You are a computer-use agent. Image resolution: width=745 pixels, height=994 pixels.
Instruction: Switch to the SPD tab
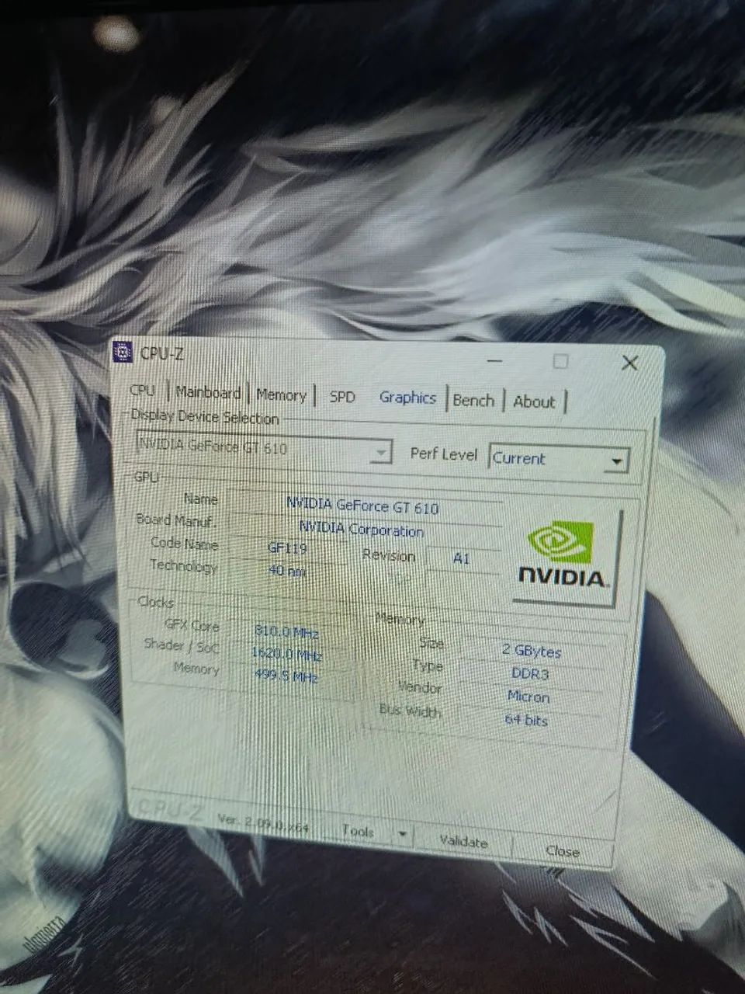342,396
